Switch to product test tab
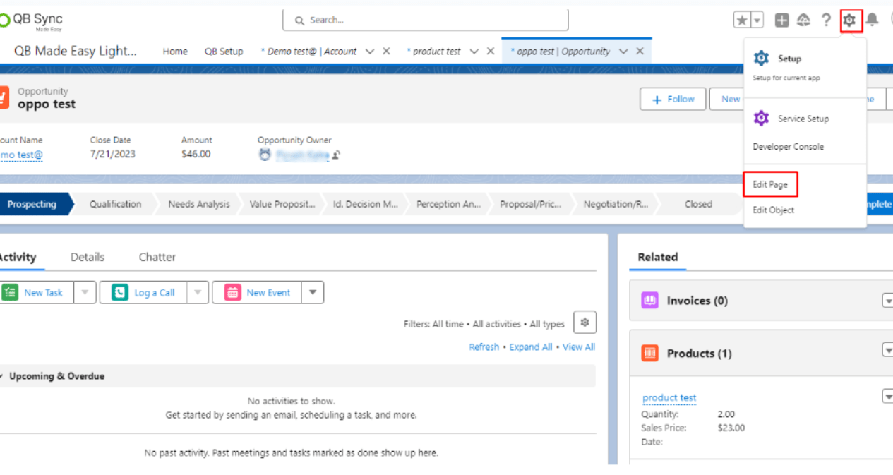Viewport: 893px width, 475px height. pyautogui.click(x=433, y=52)
